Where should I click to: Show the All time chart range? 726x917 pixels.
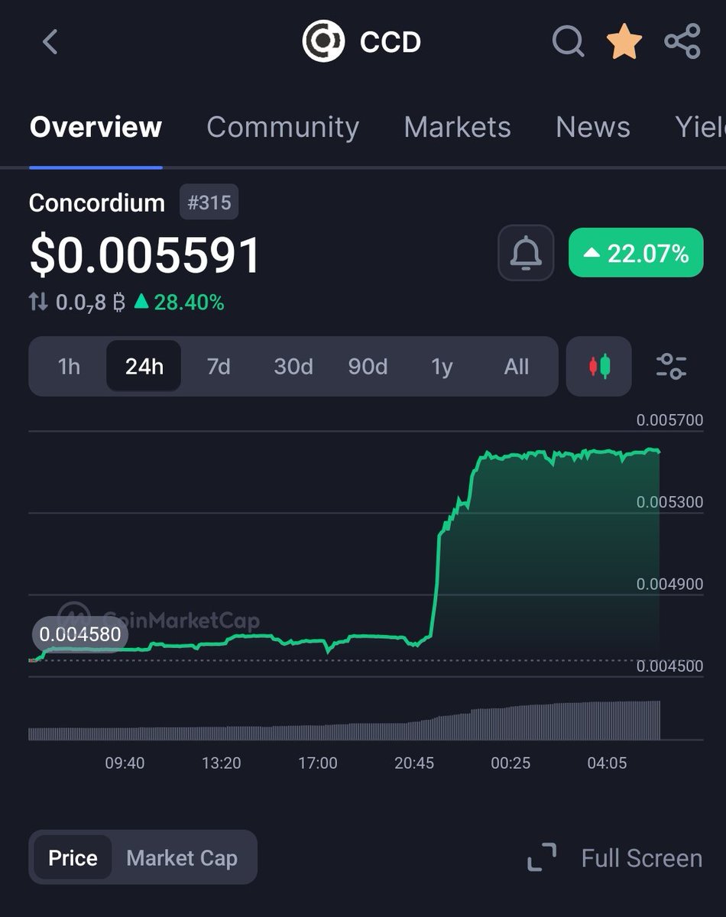[517, 367]
